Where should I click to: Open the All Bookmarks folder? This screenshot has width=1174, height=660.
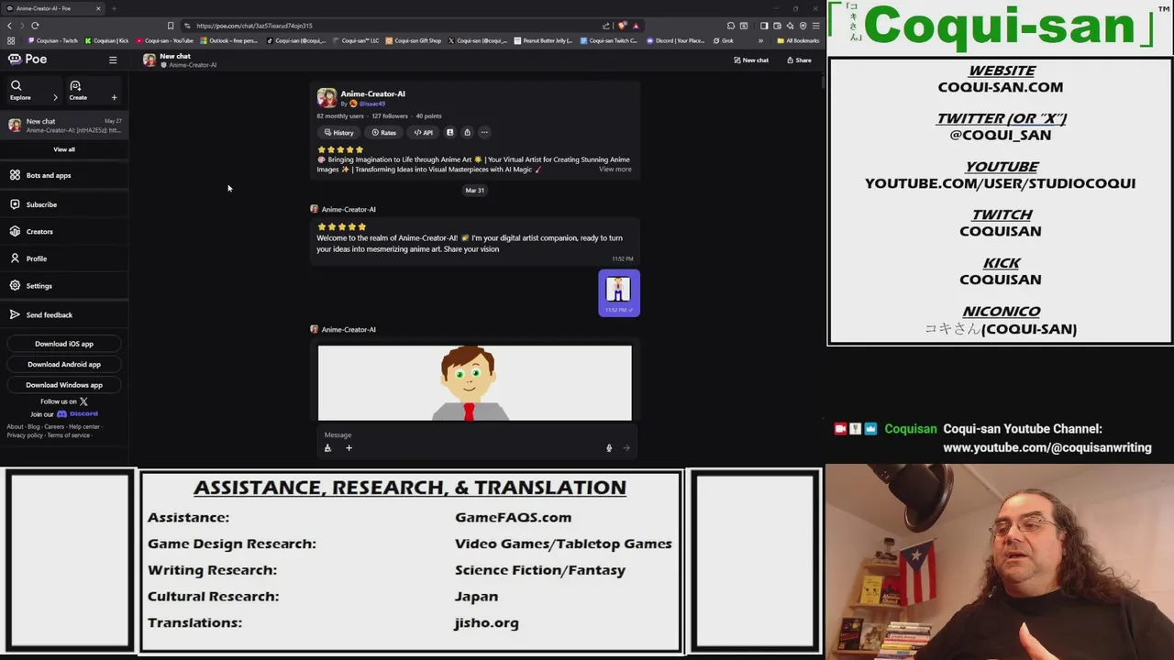(x=798, y=40)
